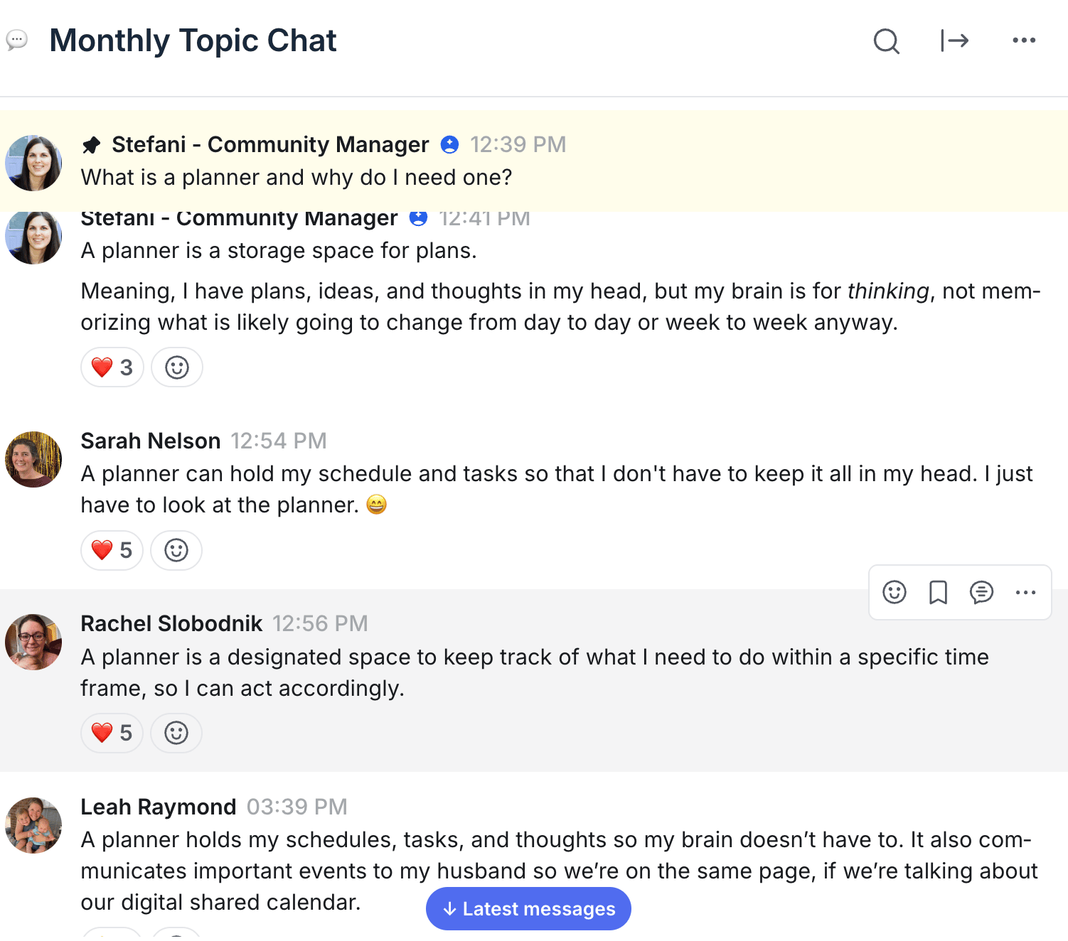The image size is (1068, 941).
Task: Click the emoji react icon in hover toolbar
Action: pos(895,592)
